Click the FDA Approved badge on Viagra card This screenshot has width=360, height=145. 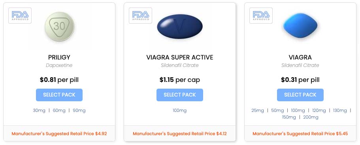point(261,16)
